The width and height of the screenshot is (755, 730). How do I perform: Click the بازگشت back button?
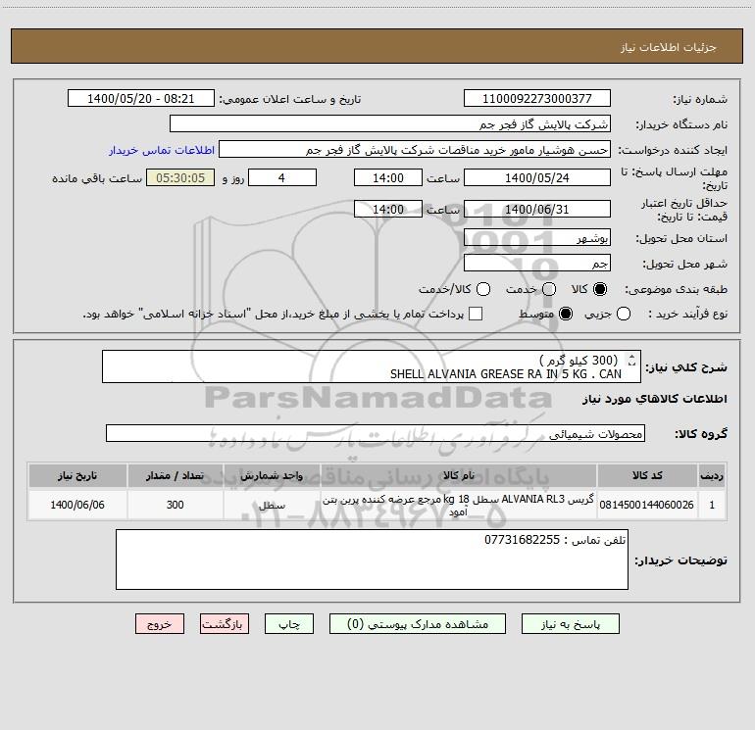(225, 624)
